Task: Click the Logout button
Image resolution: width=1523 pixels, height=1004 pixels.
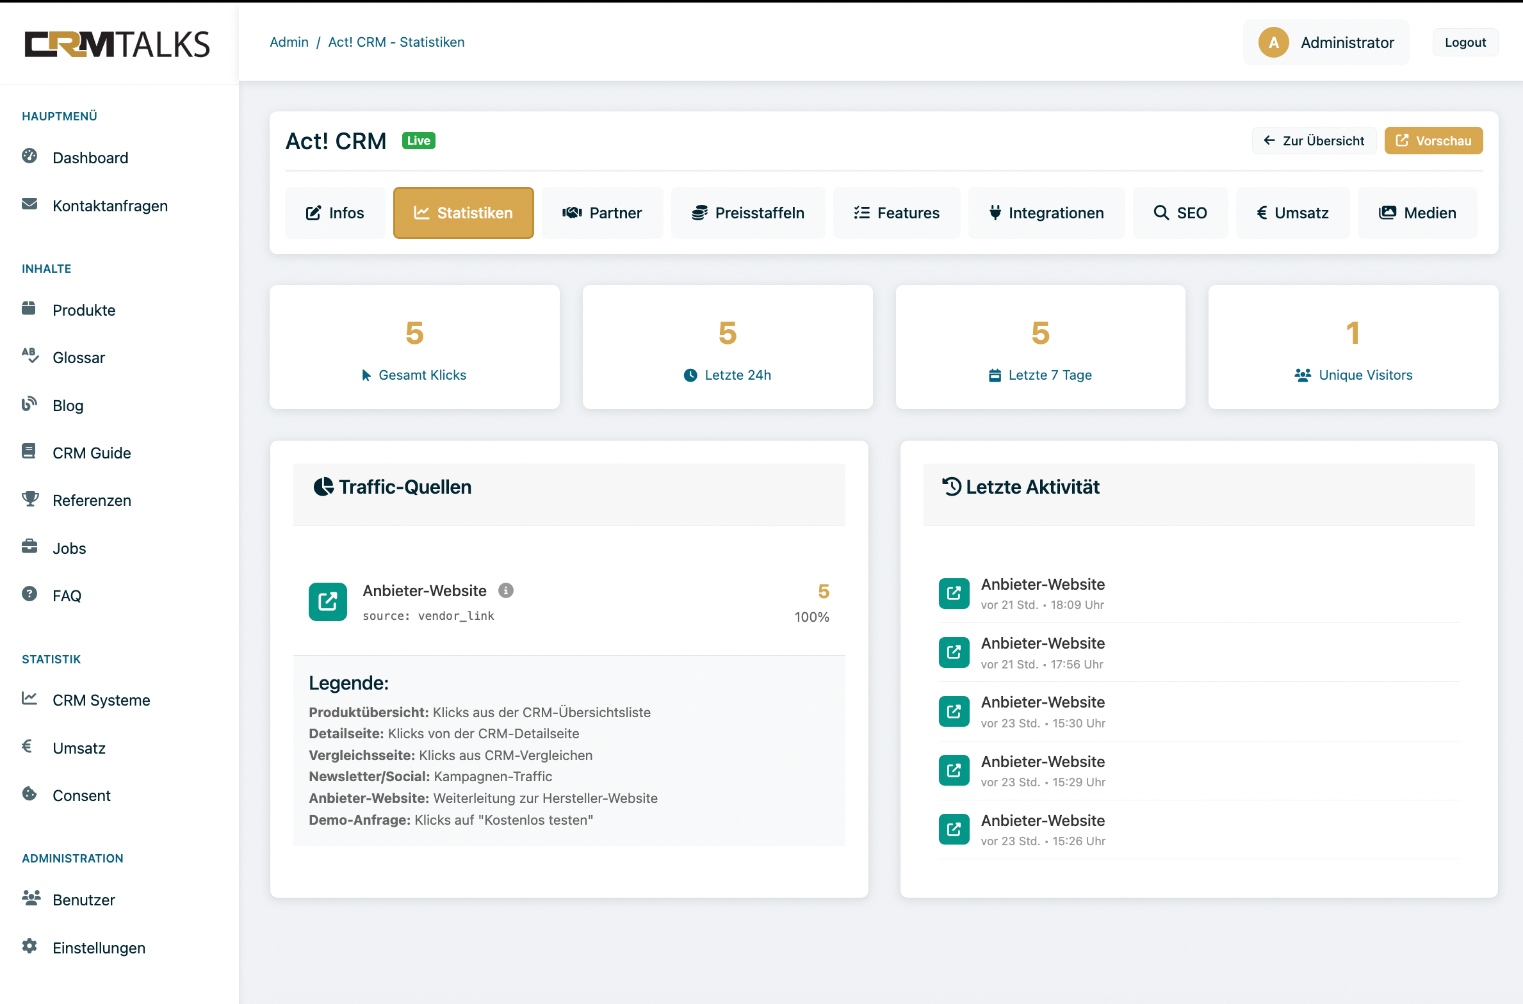Action: (x=1465, y=42)
